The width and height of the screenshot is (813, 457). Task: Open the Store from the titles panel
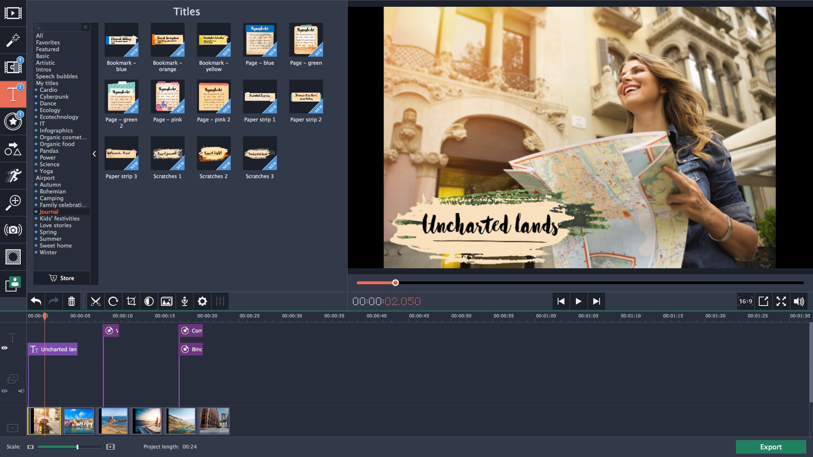click(62, 278)
